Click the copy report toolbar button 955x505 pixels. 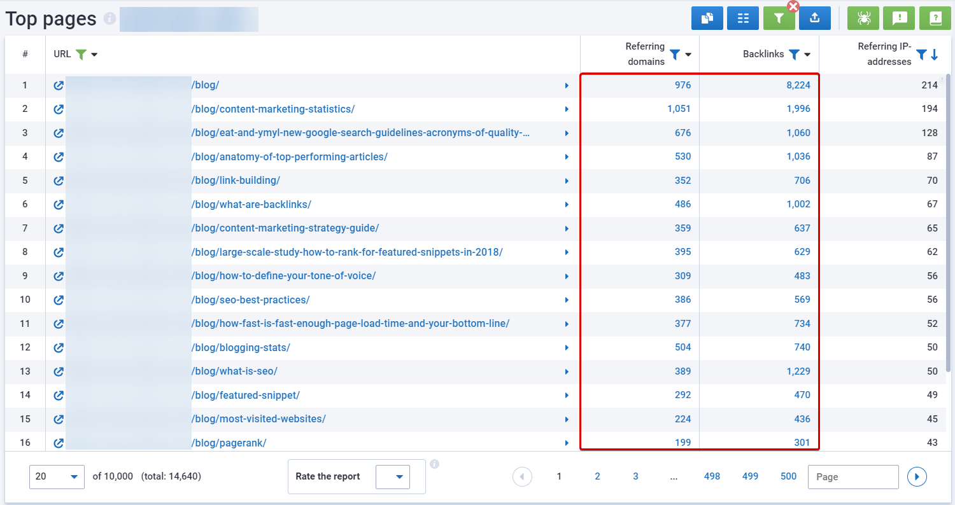pos(707,18)
